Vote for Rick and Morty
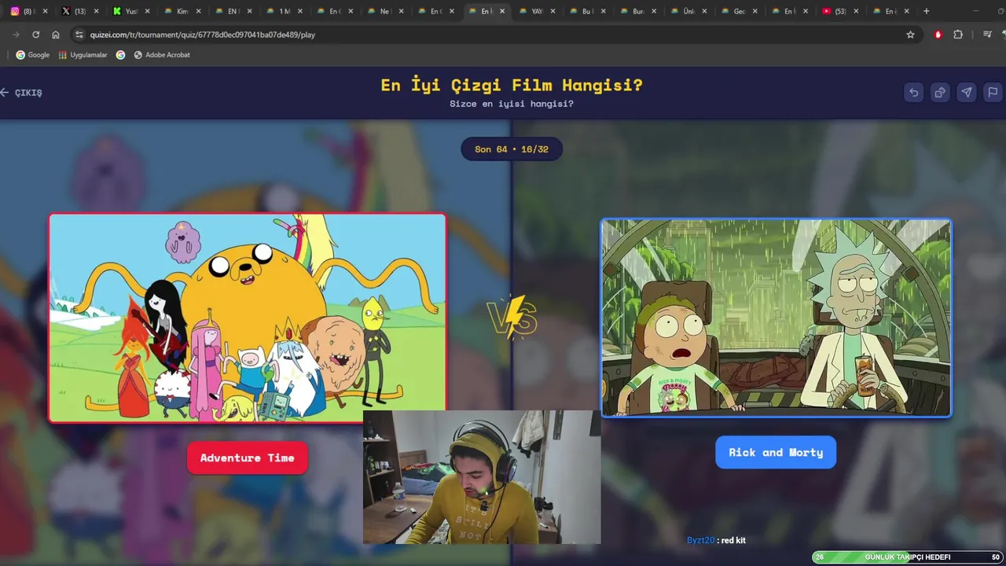The width and height of the screenshot is (1006, 566). click(775, 452)
